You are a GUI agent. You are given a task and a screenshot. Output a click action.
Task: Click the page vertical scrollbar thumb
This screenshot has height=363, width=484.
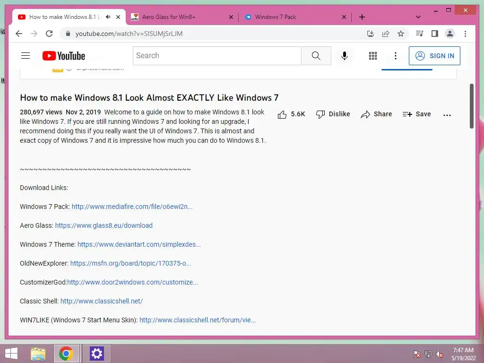point(472,106)
